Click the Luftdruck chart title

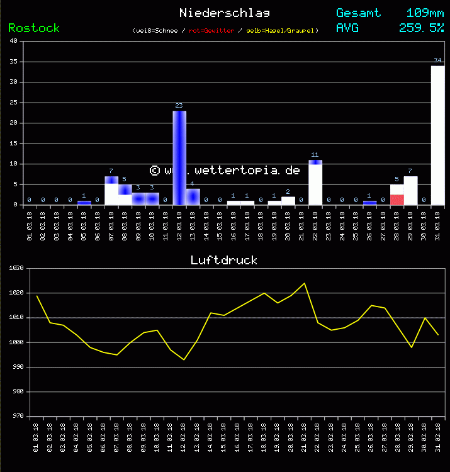coord(224,260)
